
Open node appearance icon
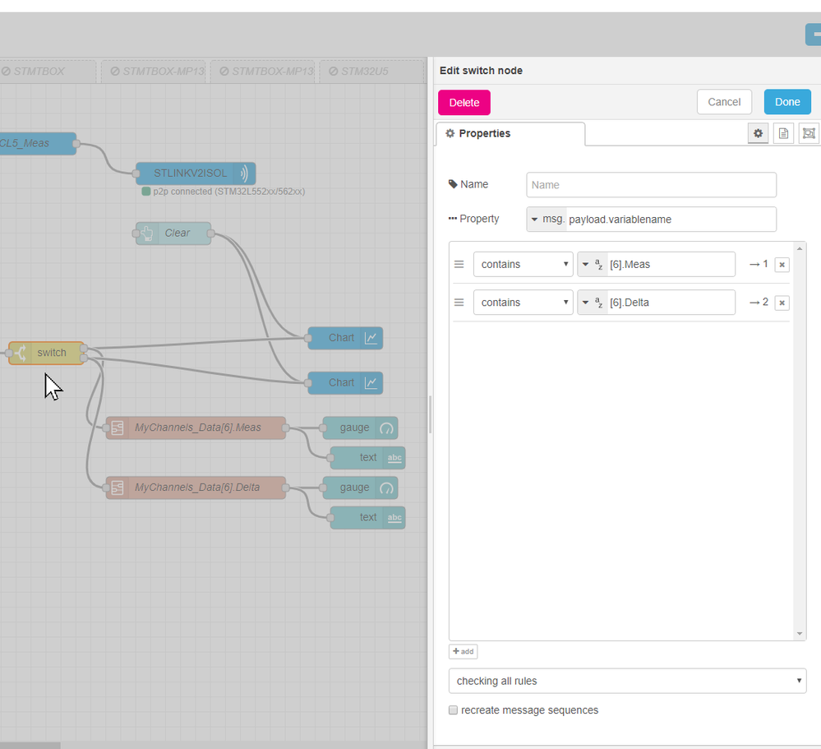point(809,133)
